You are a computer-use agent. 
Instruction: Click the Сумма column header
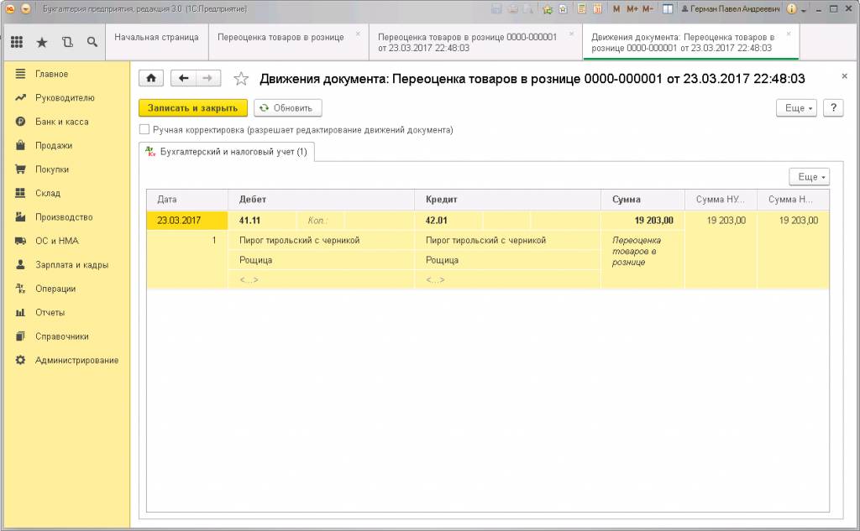[x=642, y=200]
